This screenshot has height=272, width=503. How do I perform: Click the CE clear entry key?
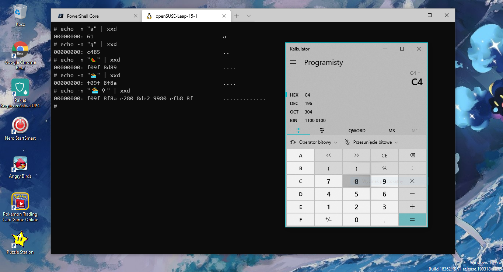point(384,156)
